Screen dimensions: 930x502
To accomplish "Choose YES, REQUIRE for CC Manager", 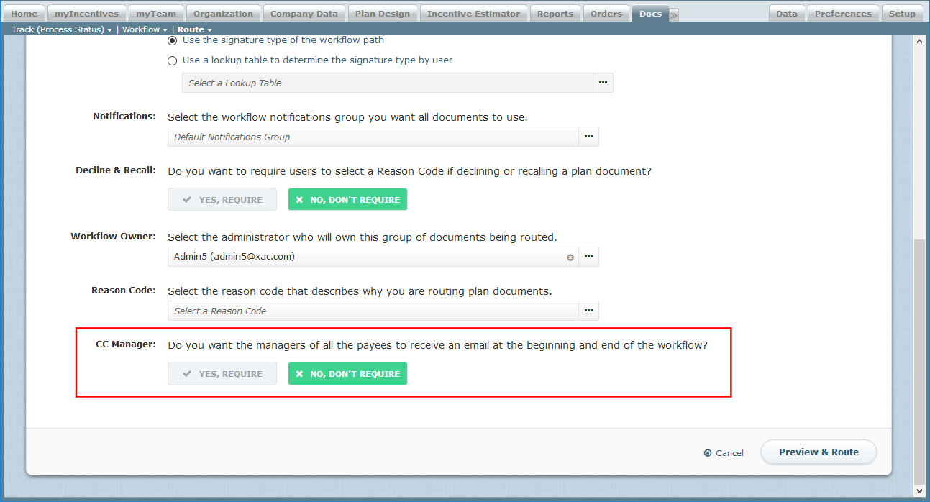I will pos(222,374).
